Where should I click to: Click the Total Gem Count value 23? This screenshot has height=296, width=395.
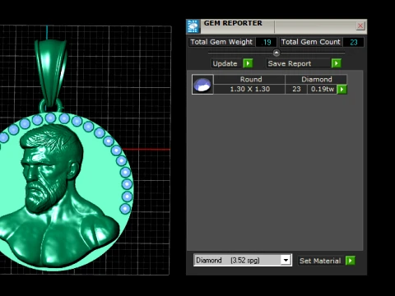(x=354, y=42)
